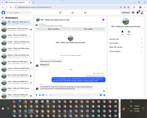Expand Media, files and links section
This screenshot has width=147, height=118.
click(x=126, y=47)
